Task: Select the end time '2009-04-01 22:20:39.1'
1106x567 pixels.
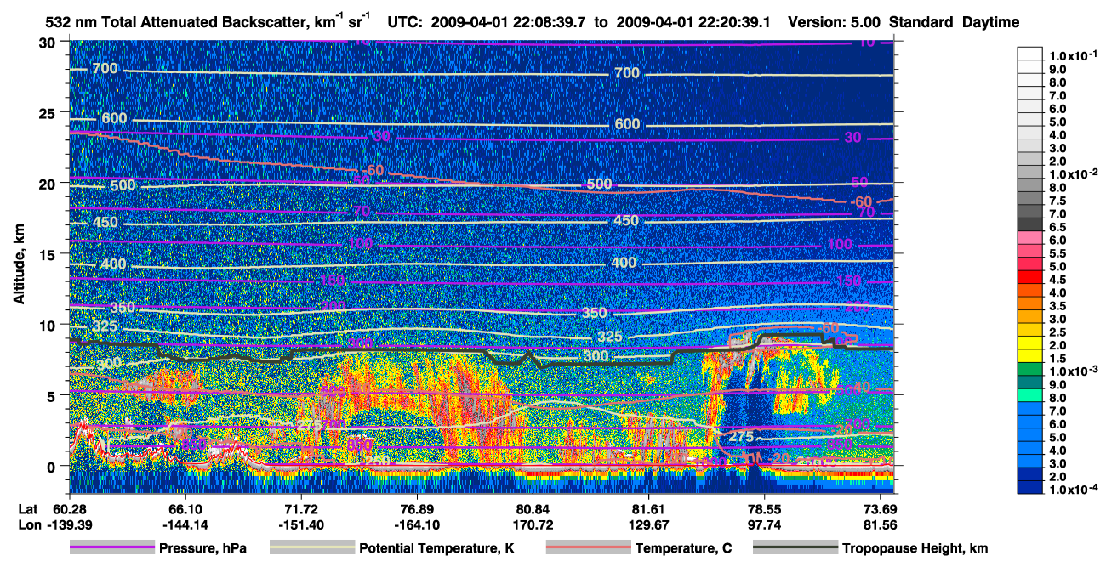Action: pos(693,22)
